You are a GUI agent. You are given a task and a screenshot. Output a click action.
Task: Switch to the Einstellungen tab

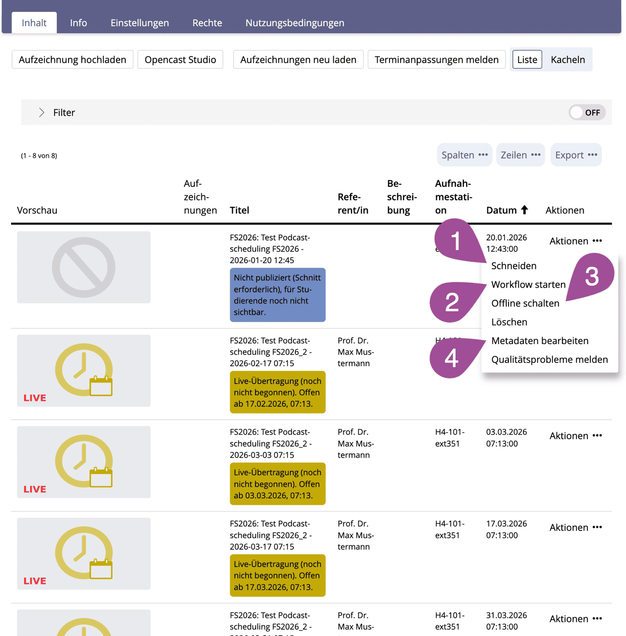coord(140,23)
